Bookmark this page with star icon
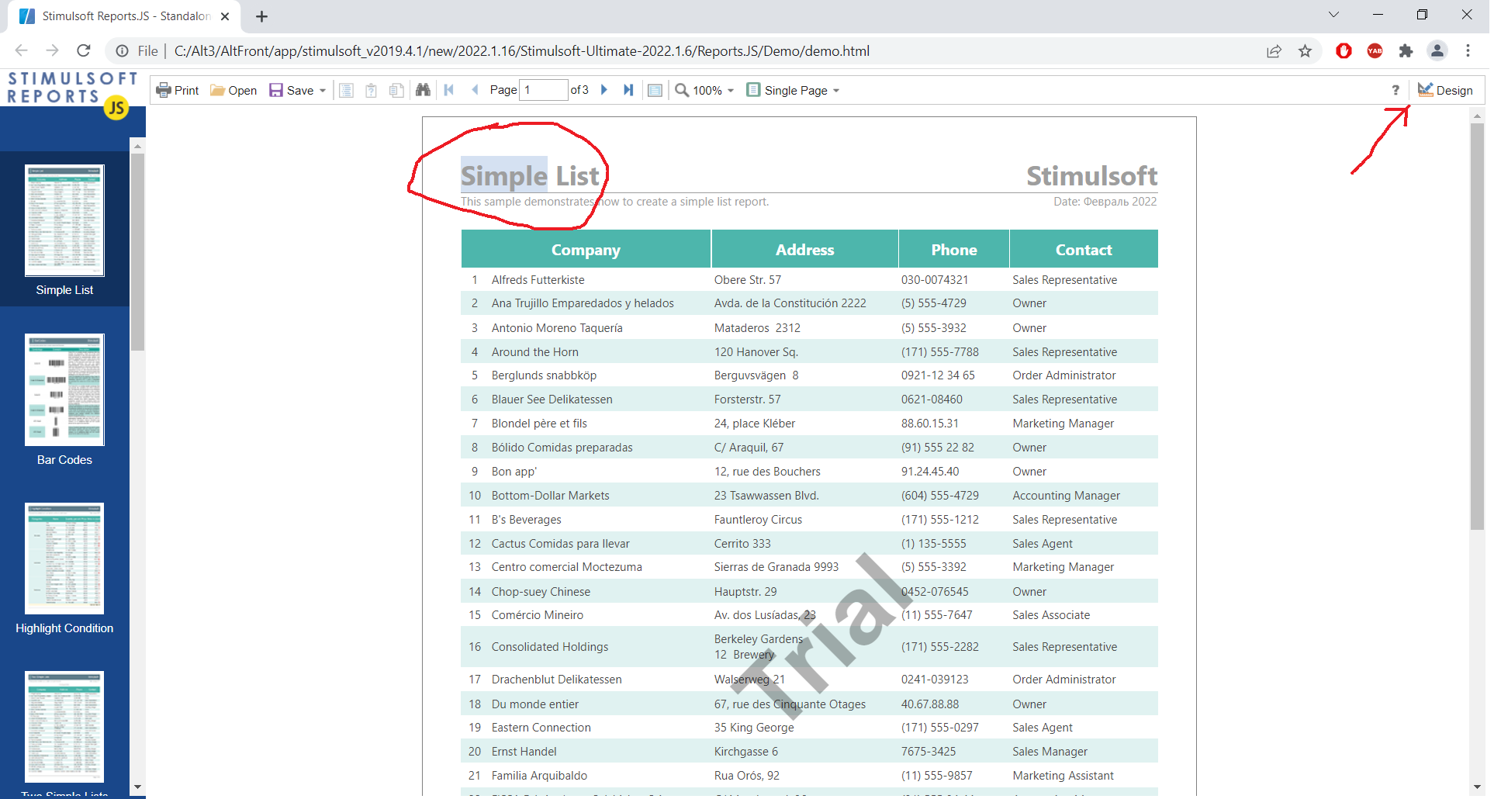Viewport: 1494px width, 799px height. [1305, 51]
